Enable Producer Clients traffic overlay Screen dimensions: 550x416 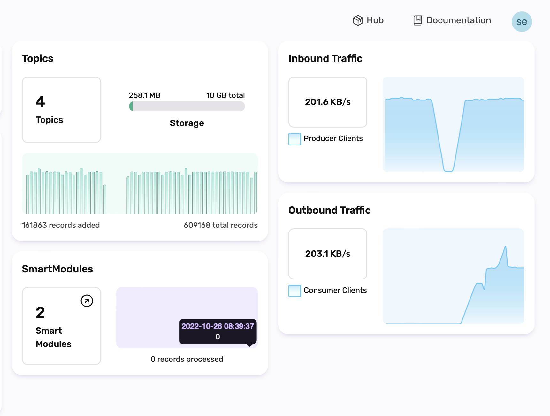pyautogui.click(x=294, y=139)
